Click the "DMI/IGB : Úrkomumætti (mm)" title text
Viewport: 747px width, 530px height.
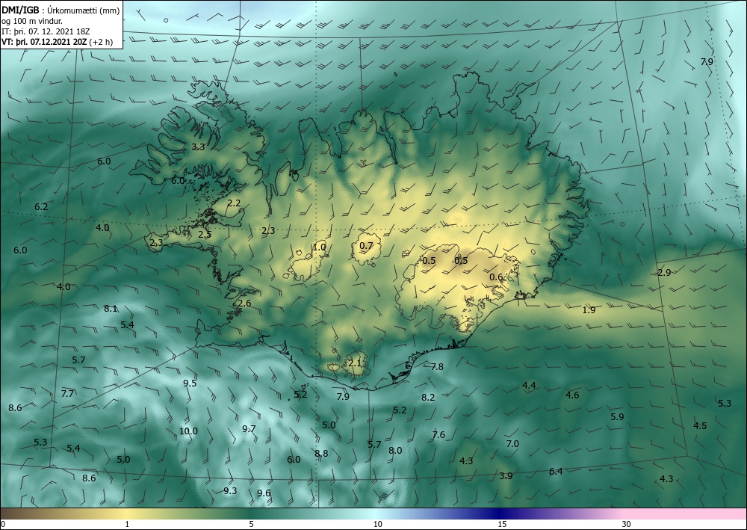pos(61,10)
